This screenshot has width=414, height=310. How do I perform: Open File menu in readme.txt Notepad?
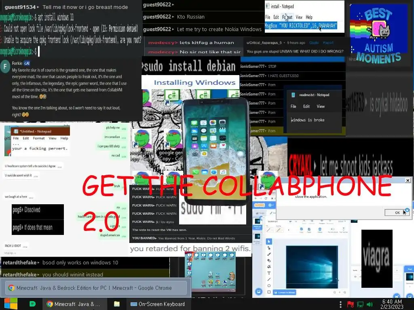point(294,106)
